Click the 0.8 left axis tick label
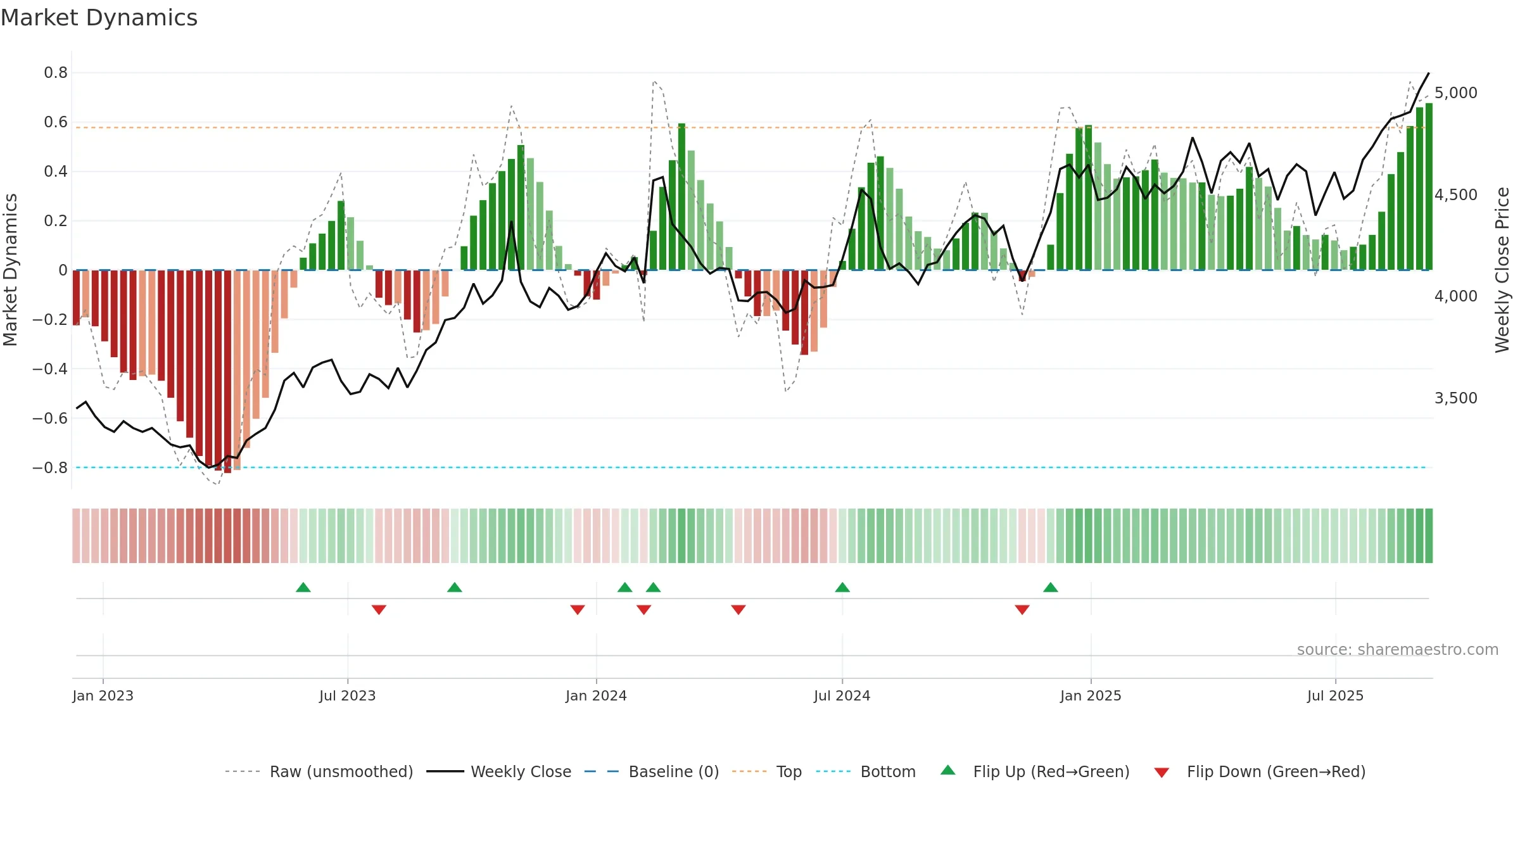This screenshot has width=1520, height=855. click(x=56, y=73)
